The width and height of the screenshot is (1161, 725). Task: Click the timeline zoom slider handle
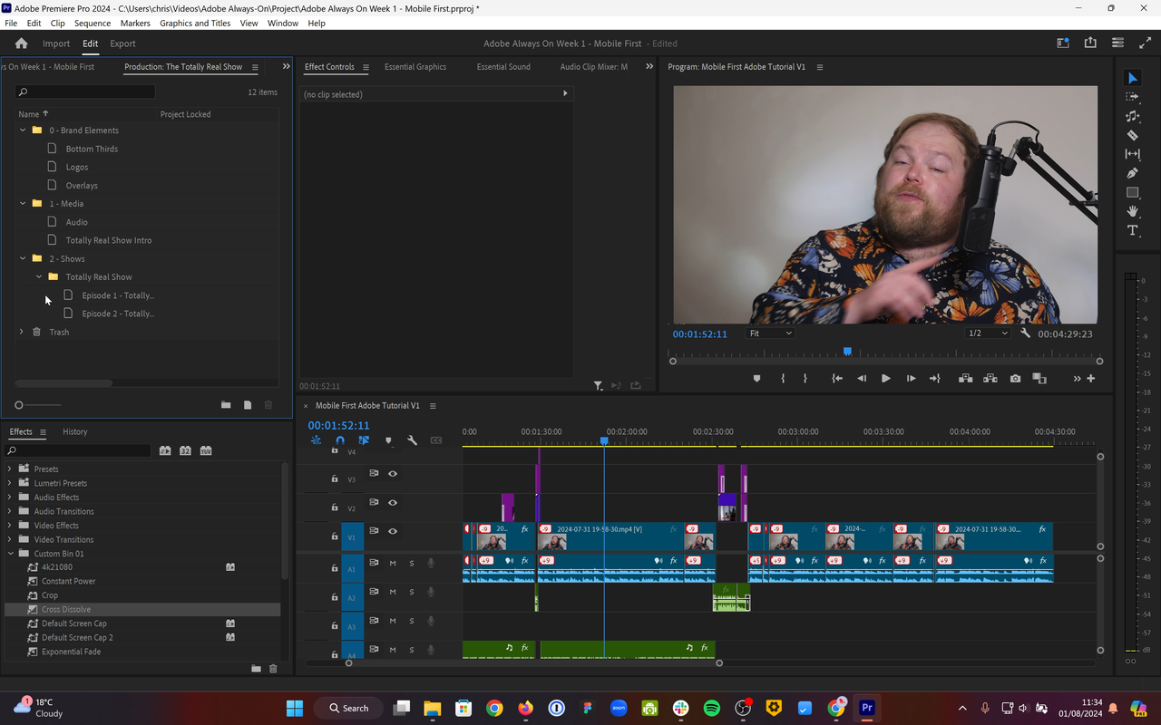[x=348, y=662]
